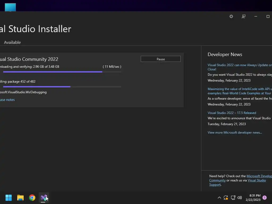272x204 pixels.
Task: Toggle the theme with the sun icon
Action: (231, 16)
